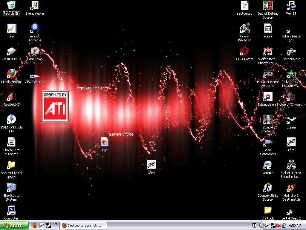Click the Steam system tray icon
This screenshot has height=230, width=306.
(273, 226)
